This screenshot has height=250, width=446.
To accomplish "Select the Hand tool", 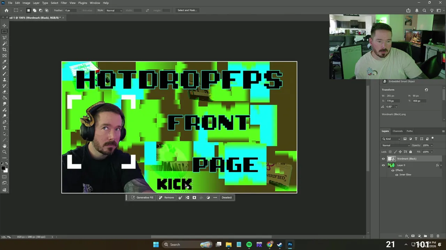I will click(5, 146).
